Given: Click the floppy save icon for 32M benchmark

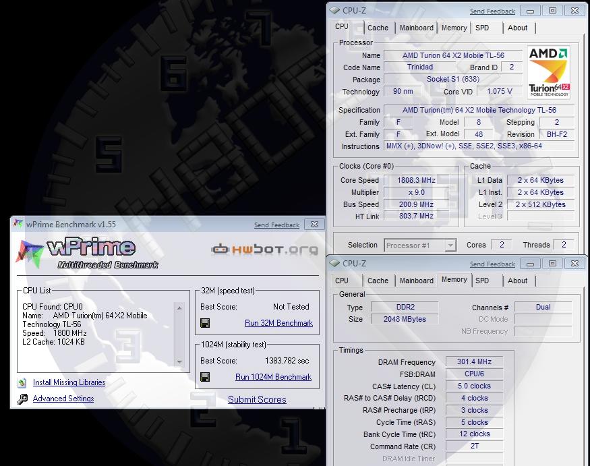Looking at the screenshot, I should (x=205, y=323).
